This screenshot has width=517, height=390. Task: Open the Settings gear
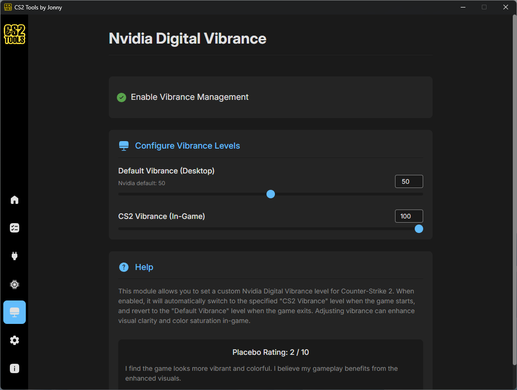click(14, 340)
